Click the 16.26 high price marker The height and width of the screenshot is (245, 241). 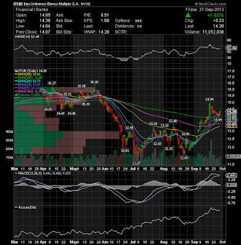pos(94,82)
